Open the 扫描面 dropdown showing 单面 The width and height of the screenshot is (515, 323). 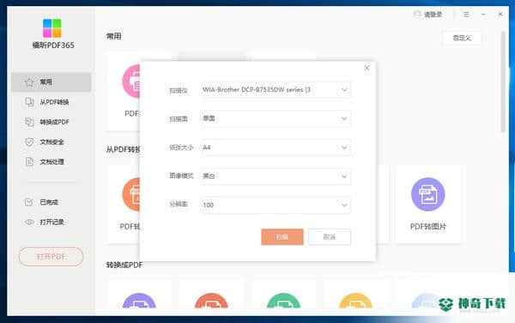click(276, 119)
